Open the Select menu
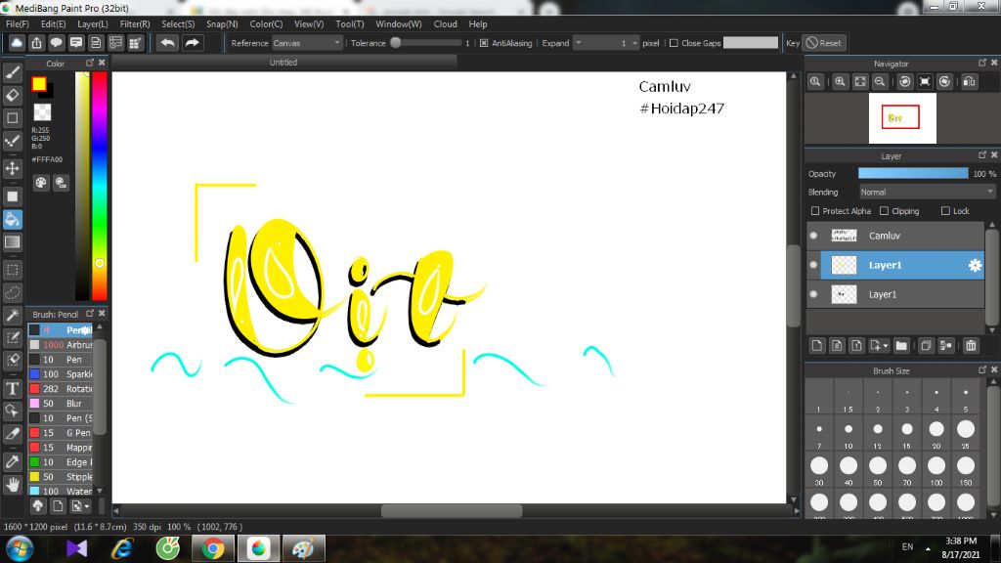 click(x=178, y=23)
